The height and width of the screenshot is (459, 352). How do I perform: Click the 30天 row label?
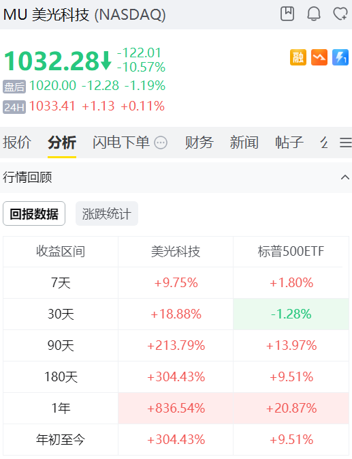click(x=61, y=314)
